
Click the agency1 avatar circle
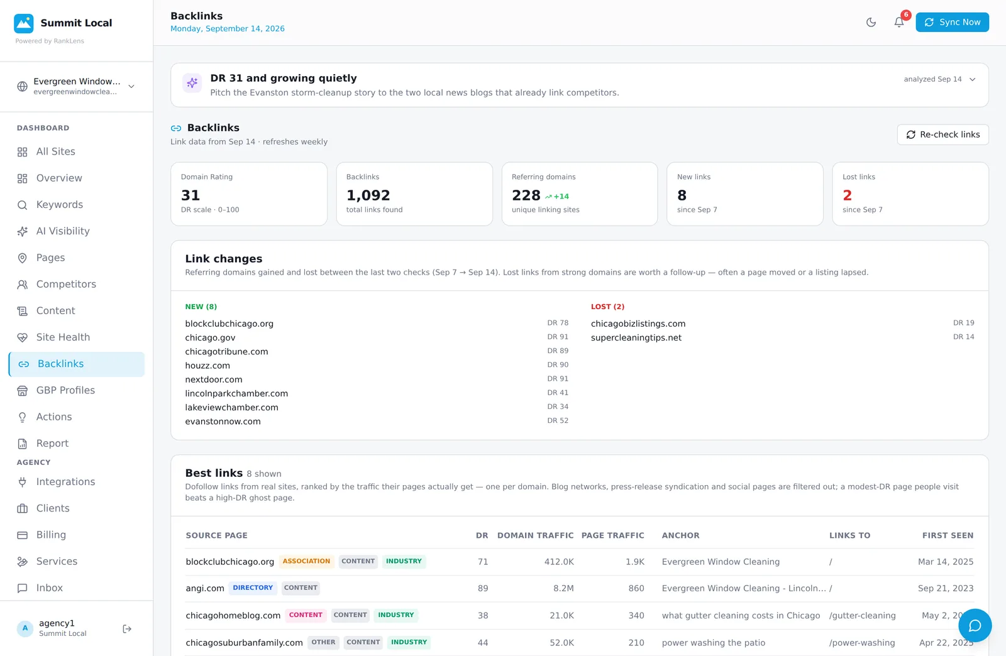tap(25, 628)
